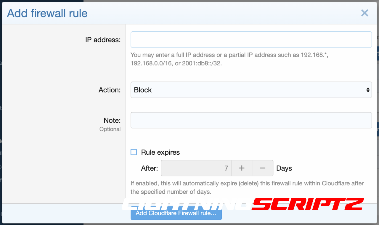
Task: Focus the Note text field
Action: [x=251, y=120]
